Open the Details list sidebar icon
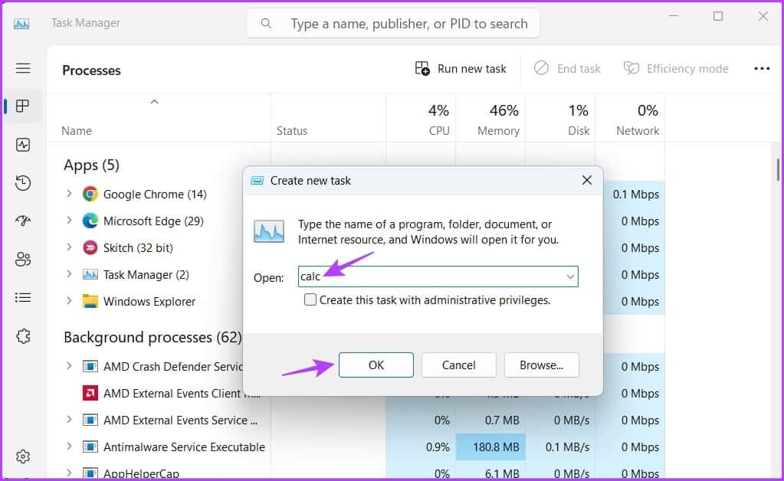Viewport: 784px width, 481px height. (x=23, y=298)
